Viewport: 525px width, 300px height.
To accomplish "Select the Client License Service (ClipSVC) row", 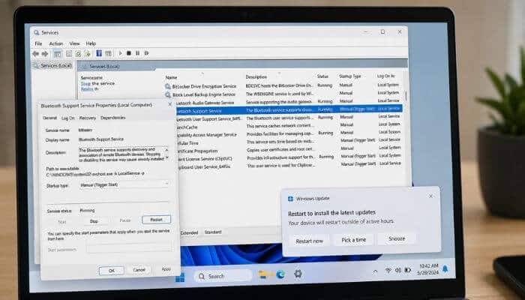I will [289, 157].
